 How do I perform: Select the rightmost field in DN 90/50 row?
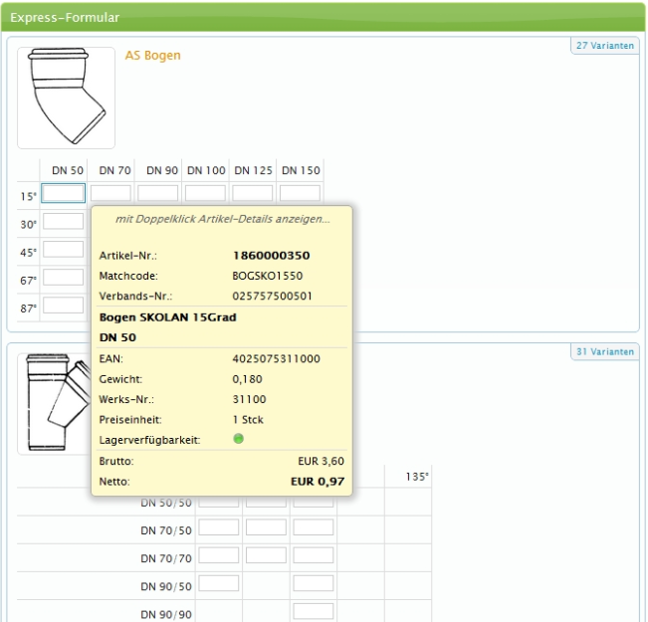click(x=314, y=583)
